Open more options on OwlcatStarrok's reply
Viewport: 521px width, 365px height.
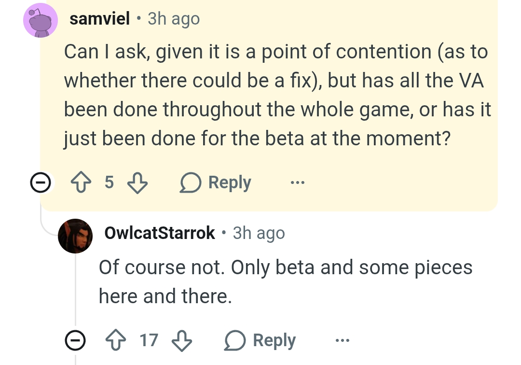pos(343,341)
